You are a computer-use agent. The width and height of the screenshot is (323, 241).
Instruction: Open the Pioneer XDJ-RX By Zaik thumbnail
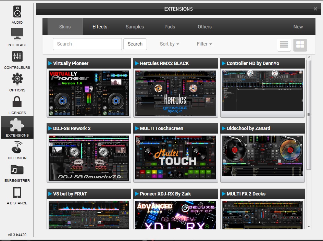pos(176,215)
